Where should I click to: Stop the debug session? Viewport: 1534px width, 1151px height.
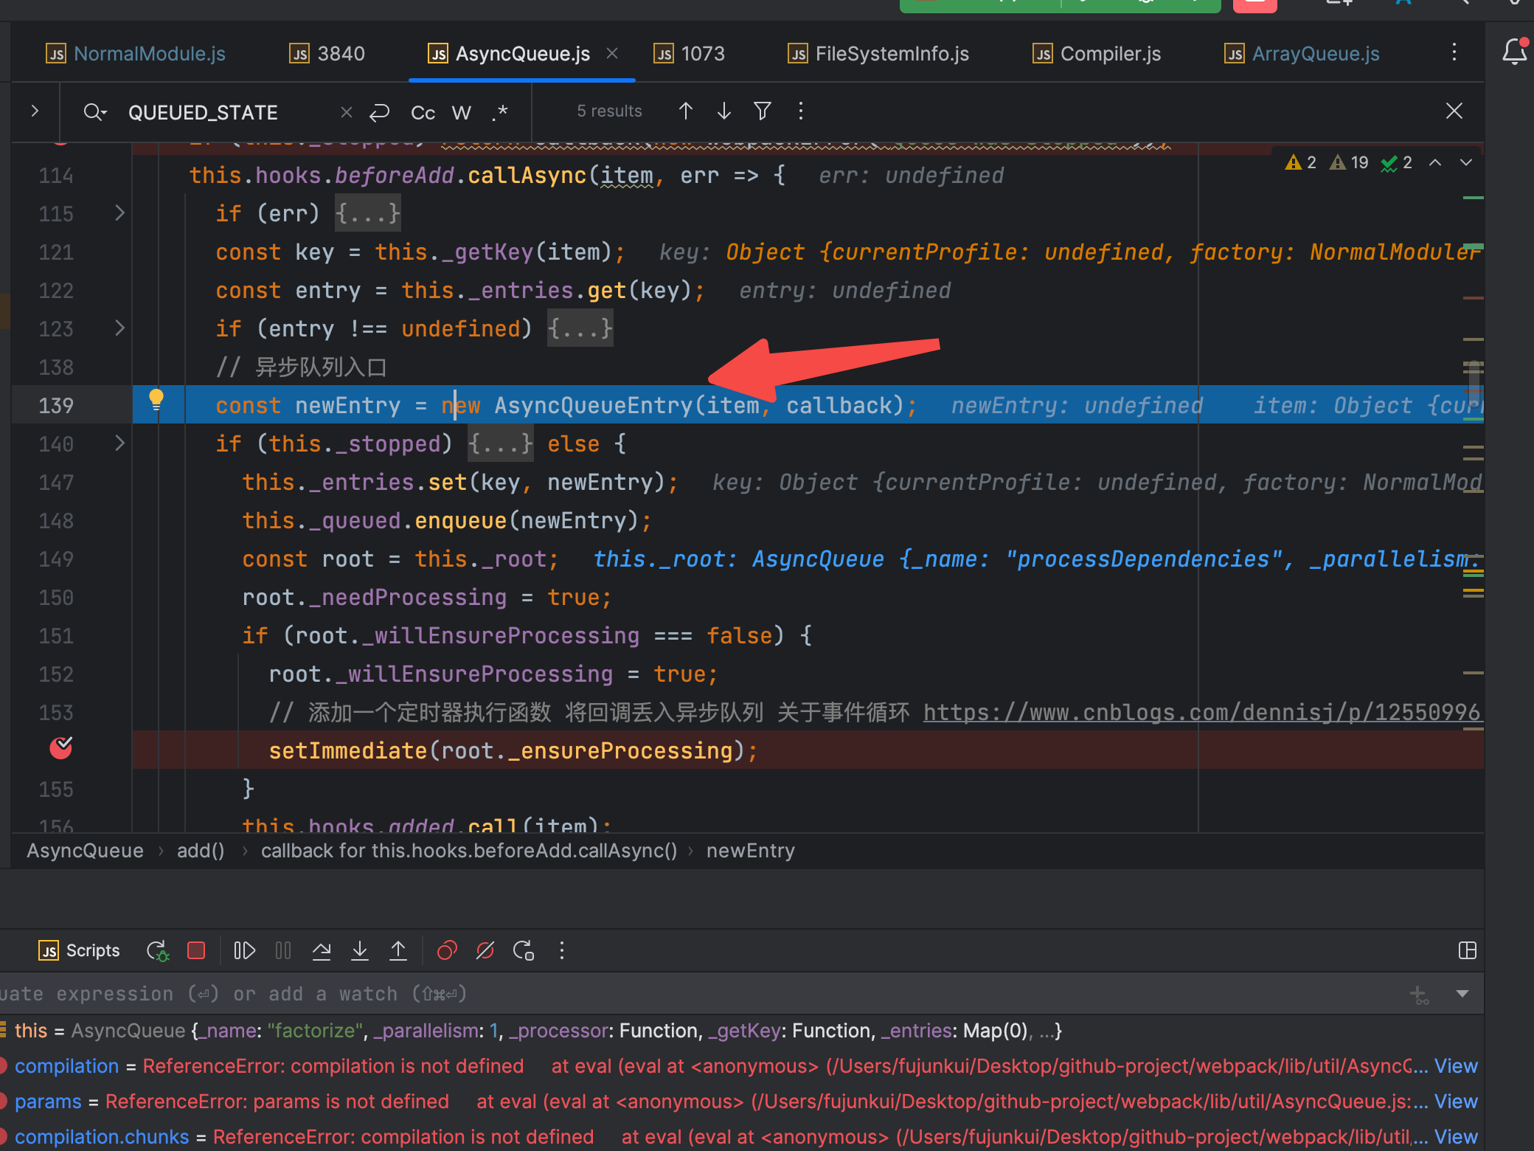(196, 950)
